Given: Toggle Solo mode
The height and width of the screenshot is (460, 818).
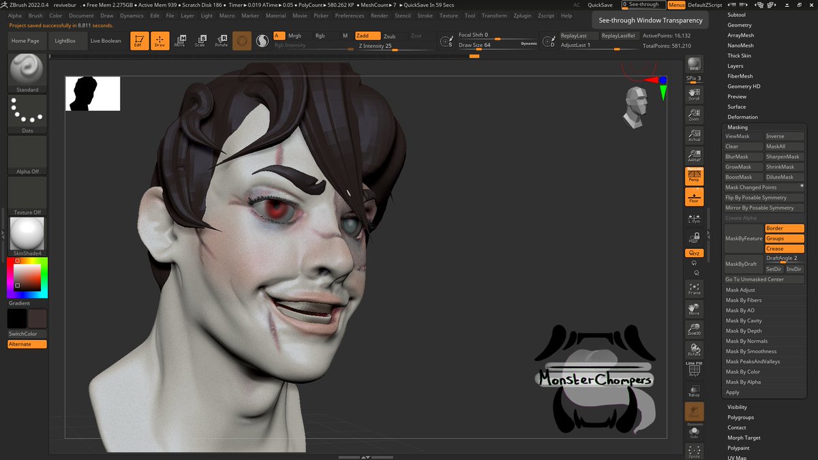Looking at the screenshot, I should pos(694,431).
